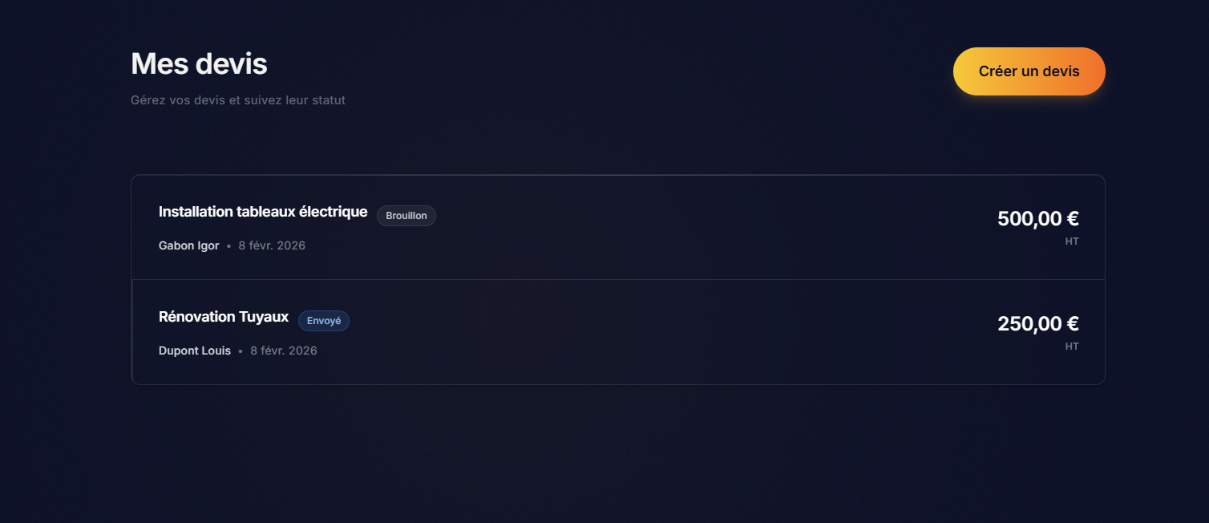Image resolution: width=1209 pixels, height=523 pixels.
Task: Click the date beside Gabon Igor
Action: 272,245
